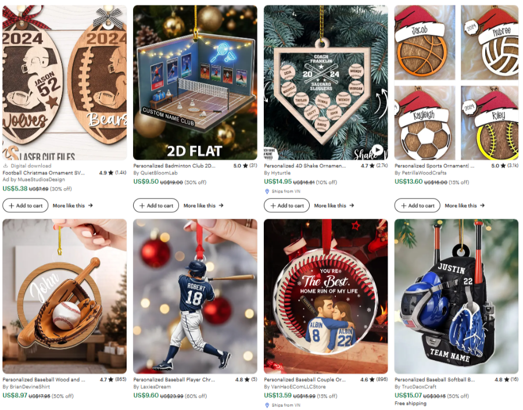Add Badminton Club ornament to cart
Viewport: 523px width, 410px height.
tap(156, 206)
